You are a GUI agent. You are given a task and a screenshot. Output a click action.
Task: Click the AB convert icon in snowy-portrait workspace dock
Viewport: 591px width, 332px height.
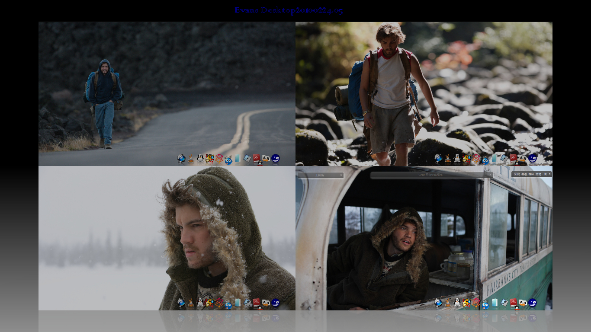266,303
